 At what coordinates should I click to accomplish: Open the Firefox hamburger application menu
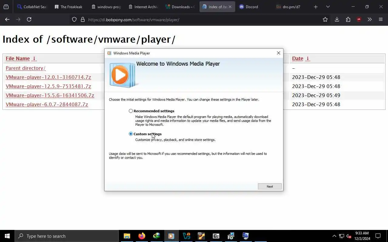pos(381,19)
